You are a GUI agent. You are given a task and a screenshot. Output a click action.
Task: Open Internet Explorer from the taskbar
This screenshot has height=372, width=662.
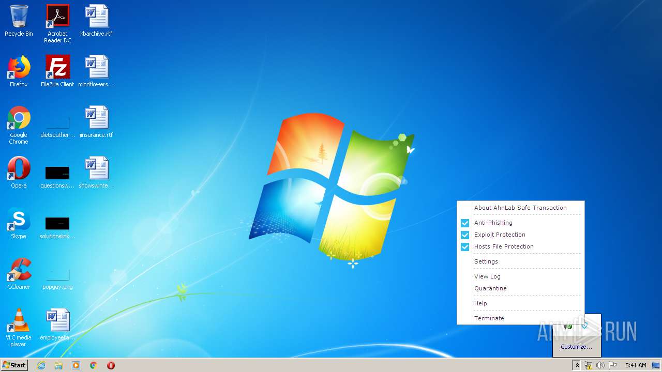41,365
